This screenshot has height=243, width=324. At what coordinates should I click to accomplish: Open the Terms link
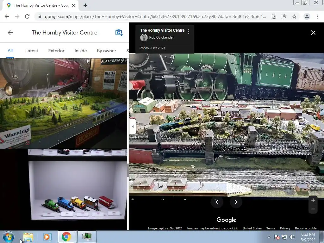(271, 228)
